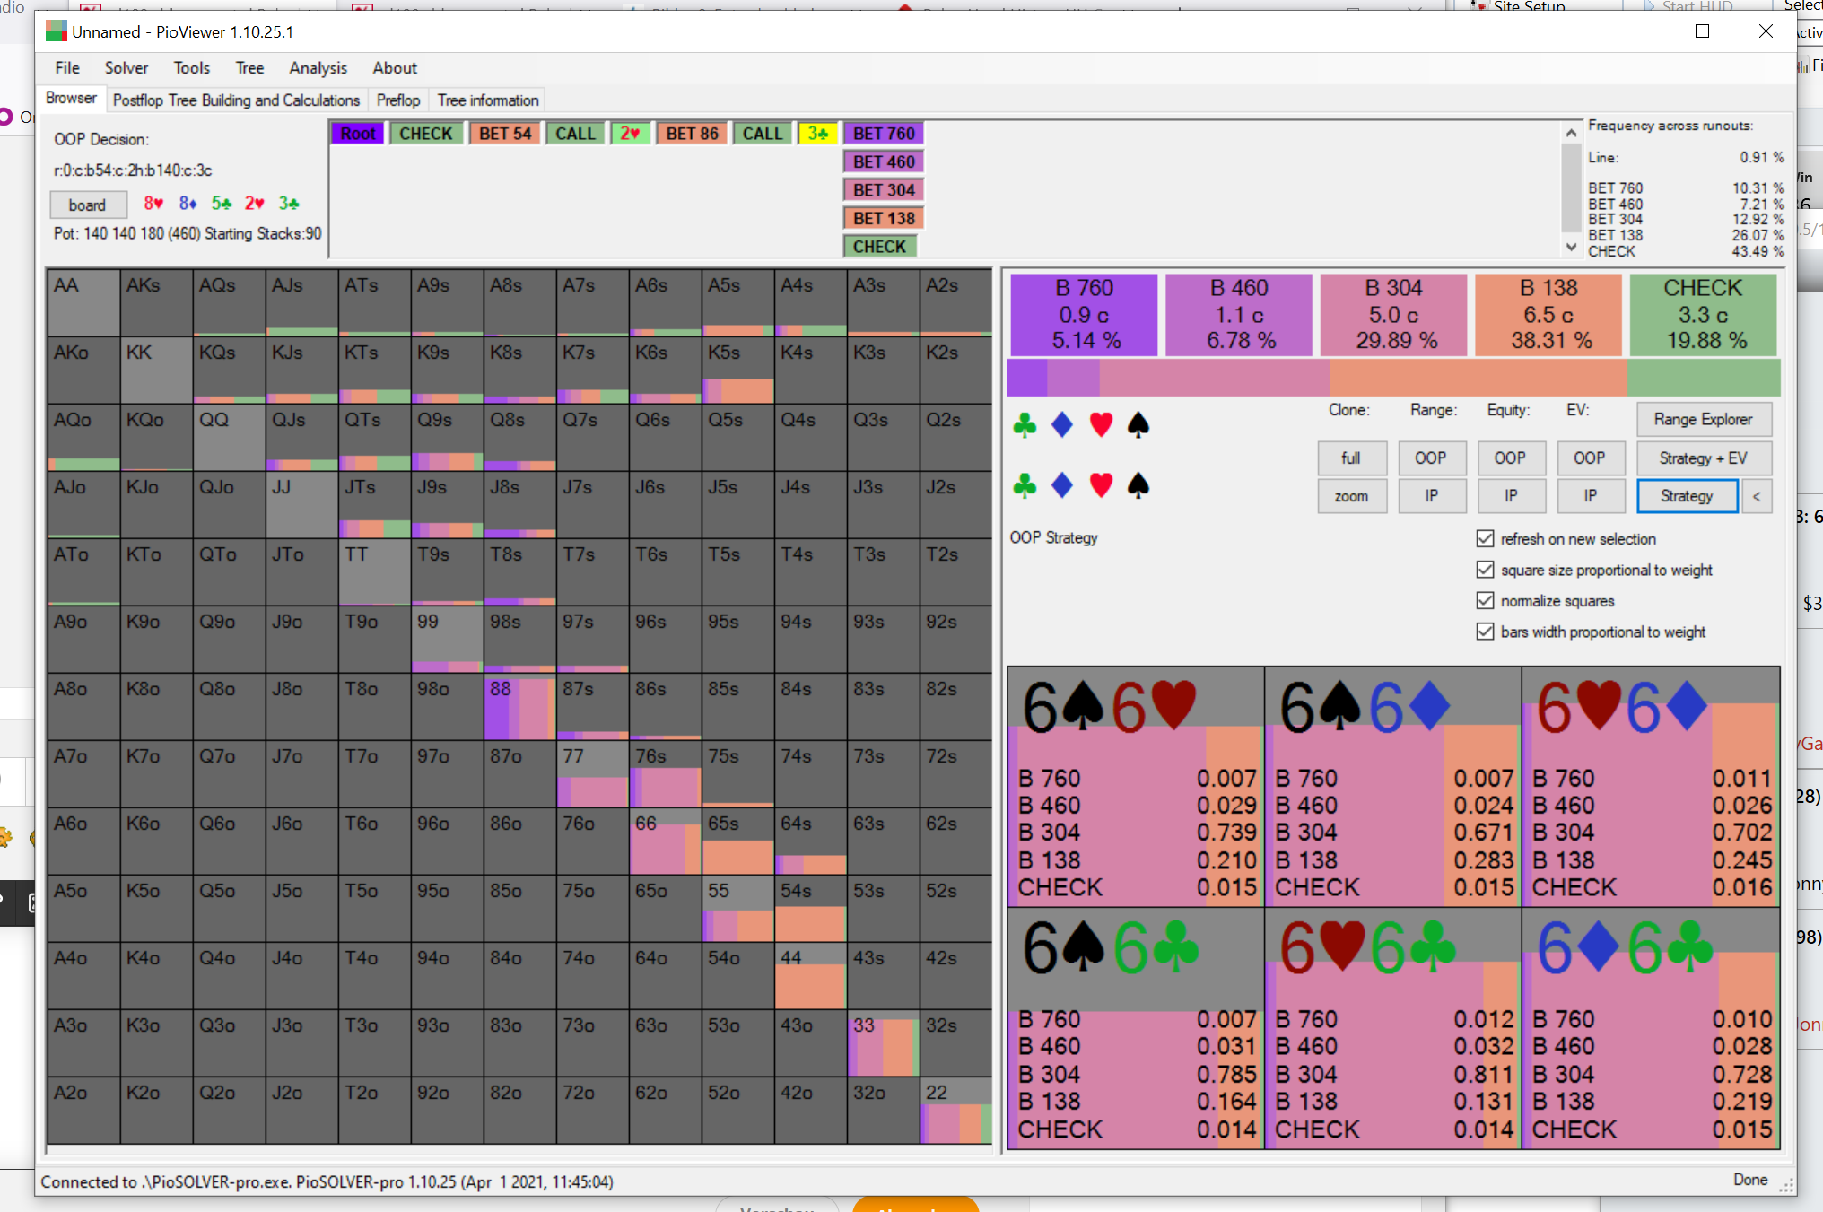Viewport: 1823px width, 1212px height.
Task: Open the About menu
Action: 395,68
